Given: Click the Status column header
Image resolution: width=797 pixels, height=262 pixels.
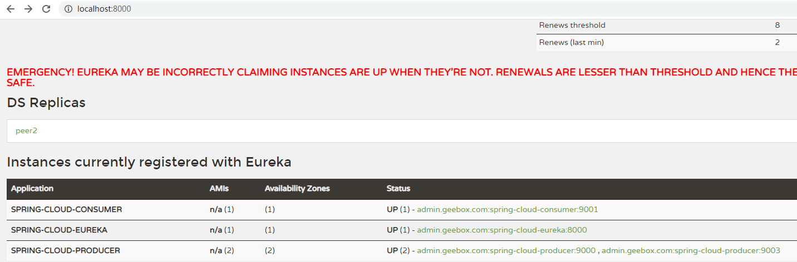Looking at the screenshot, I should coord(398,189).
